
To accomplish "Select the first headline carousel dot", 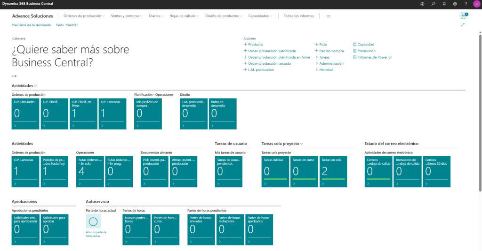I will [13, 76].
